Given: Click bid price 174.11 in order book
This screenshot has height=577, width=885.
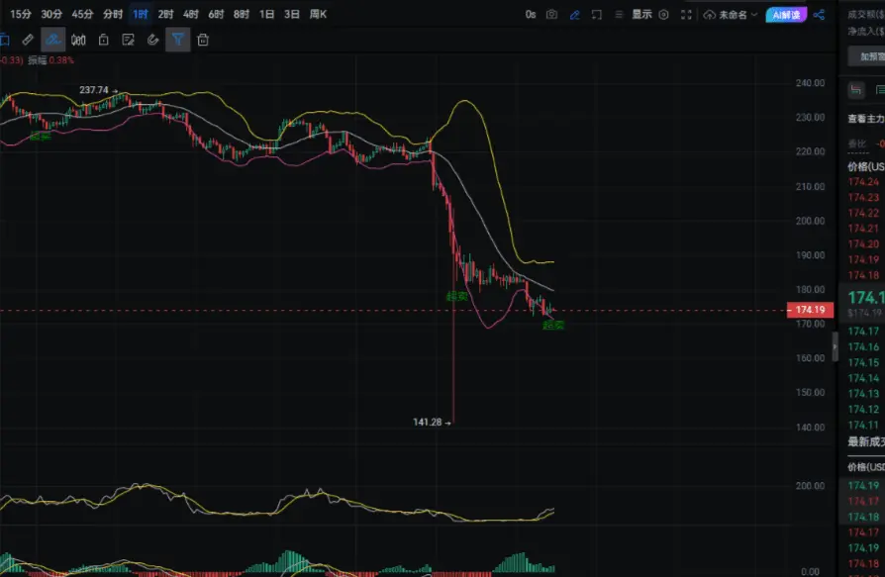Looking at the screenshot, I should 863,425.
